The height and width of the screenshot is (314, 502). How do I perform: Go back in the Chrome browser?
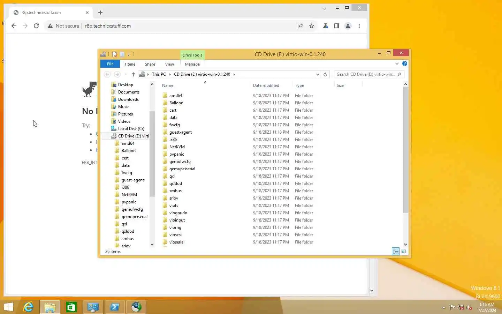14,26
